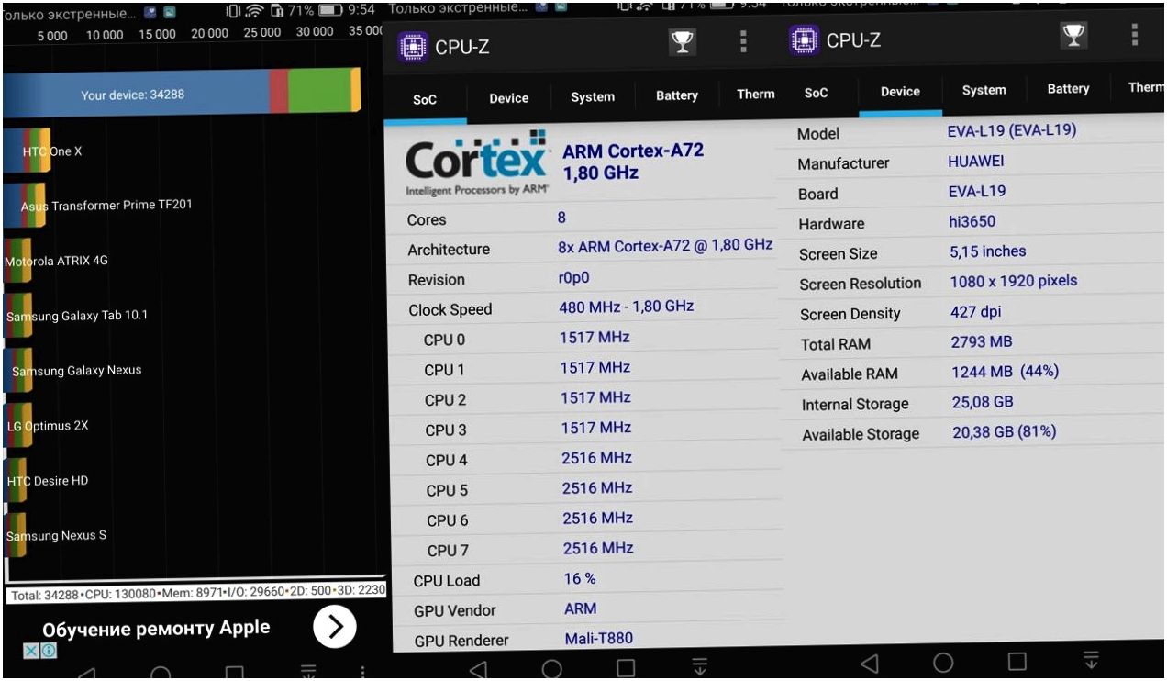Tap the Back navigation triangle below the SoC screen
1167x681 pixels.
click(477, 669)
